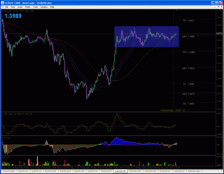Click the chart document icon left of File
This screenshot has height=174, width=224.
(x=3, y=7)
